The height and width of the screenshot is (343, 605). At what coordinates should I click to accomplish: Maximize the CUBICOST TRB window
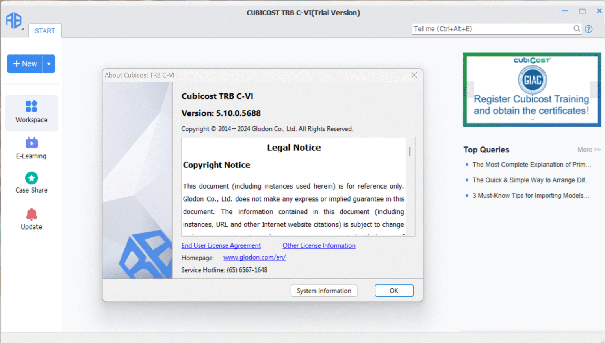(x=582, y=11)
